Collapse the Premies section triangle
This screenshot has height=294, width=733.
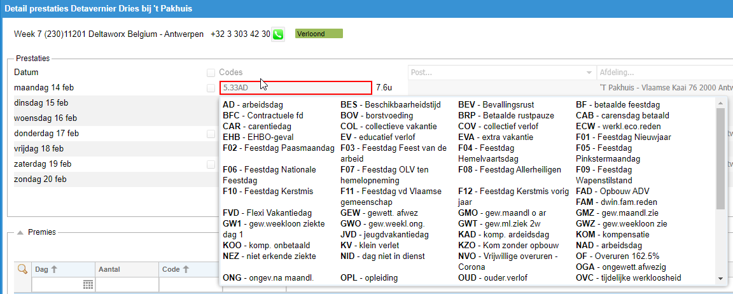(20, 232)
